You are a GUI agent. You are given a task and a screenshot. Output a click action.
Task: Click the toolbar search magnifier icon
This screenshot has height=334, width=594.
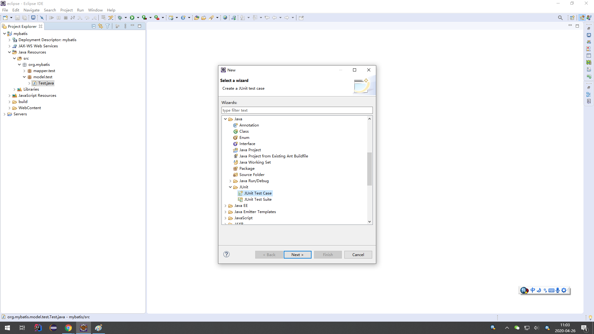point(560,18)
